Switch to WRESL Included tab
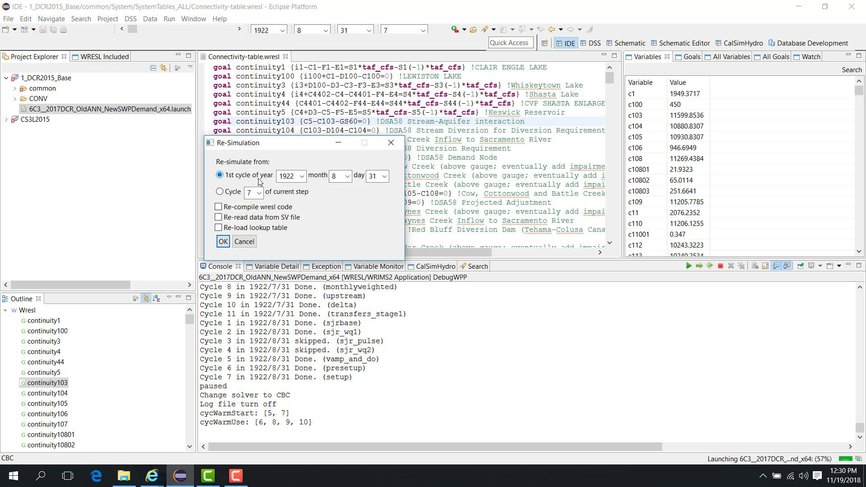The height and width of the screenshot is (487, 866). 101,57
